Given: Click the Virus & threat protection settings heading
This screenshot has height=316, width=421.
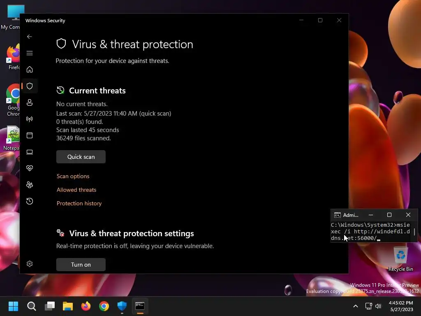Looking at the screenshot, I should pos(132,233).
